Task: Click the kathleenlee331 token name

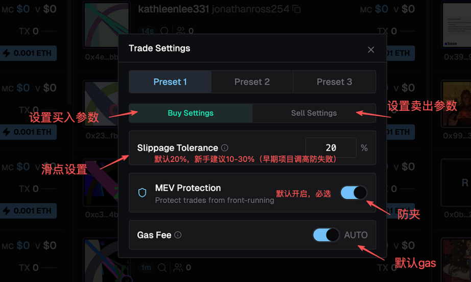Action: (x=173, y=9)
